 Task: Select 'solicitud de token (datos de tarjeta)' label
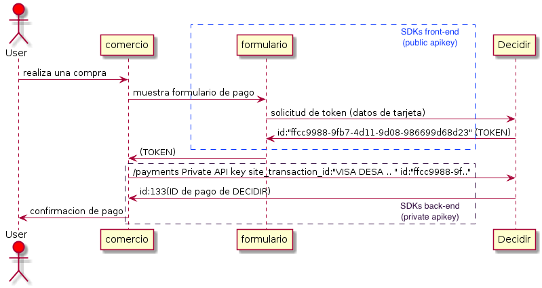[348, 112]
